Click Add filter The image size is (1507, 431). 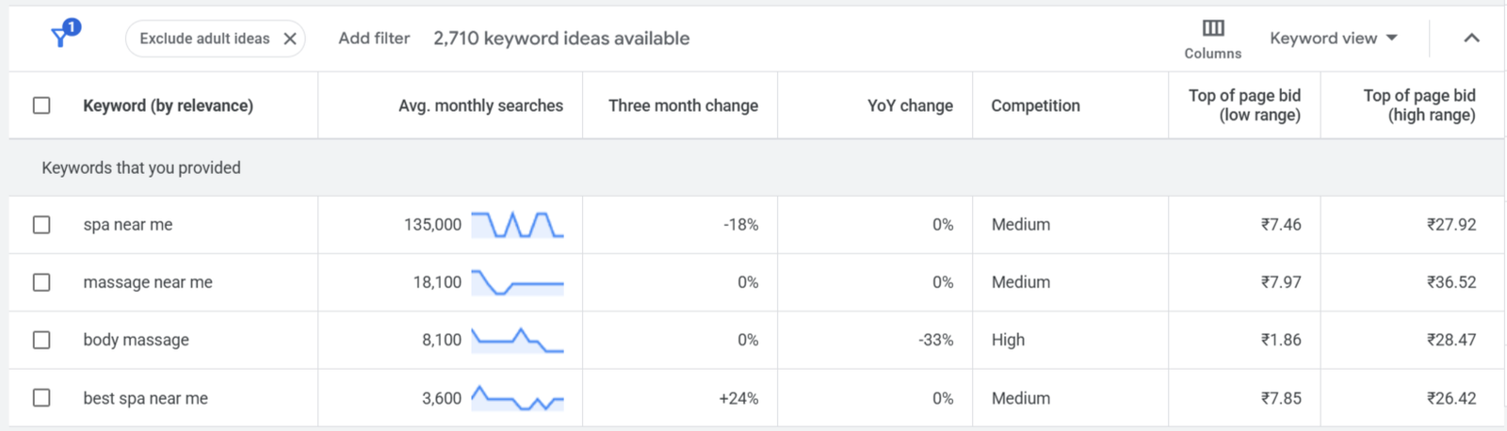(374, 39)
